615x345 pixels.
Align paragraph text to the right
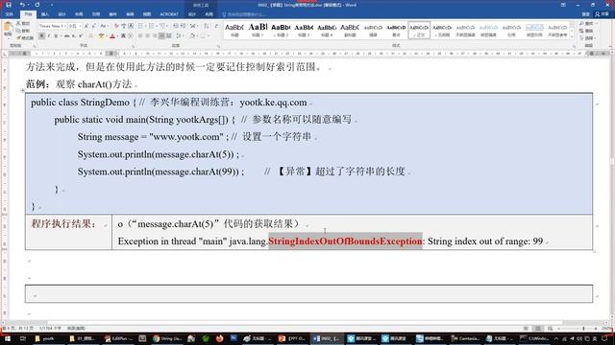click(155, 36)
